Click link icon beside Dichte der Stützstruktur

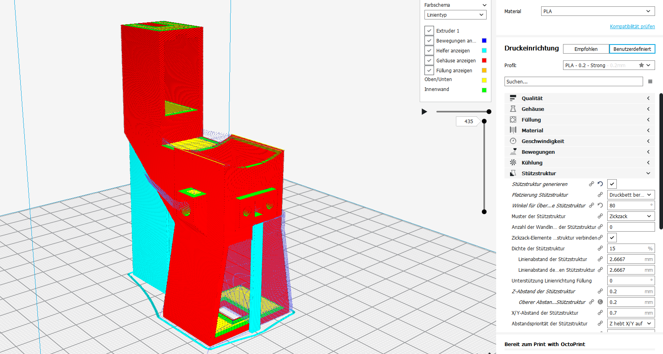coord(600,248)
